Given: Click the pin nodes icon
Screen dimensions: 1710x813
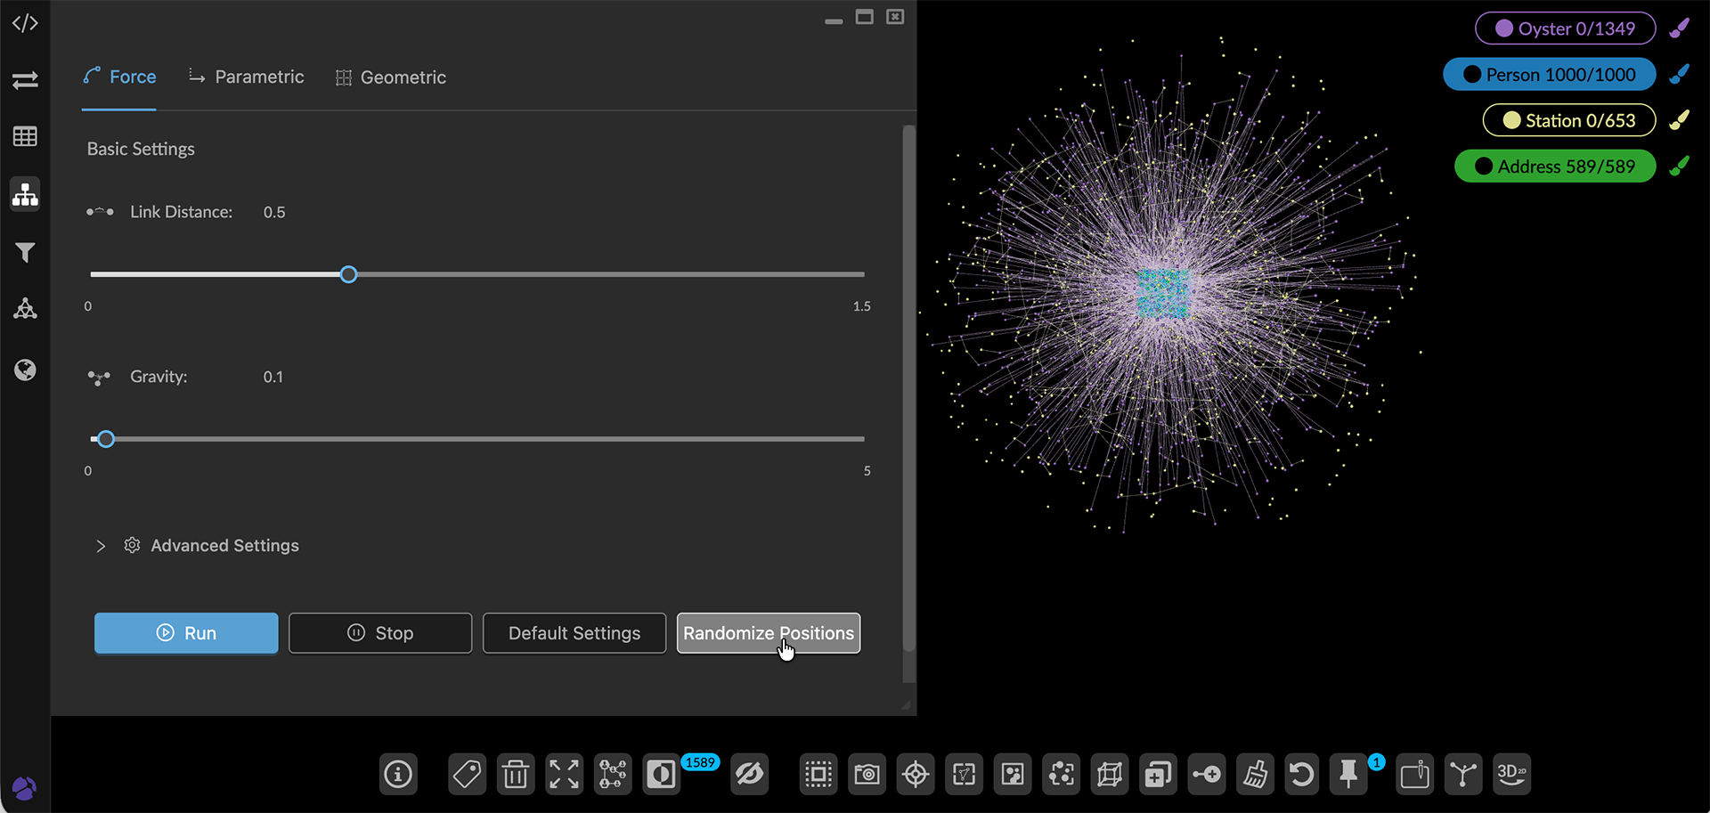Looking at the screenshot, I should [1348, 775].
